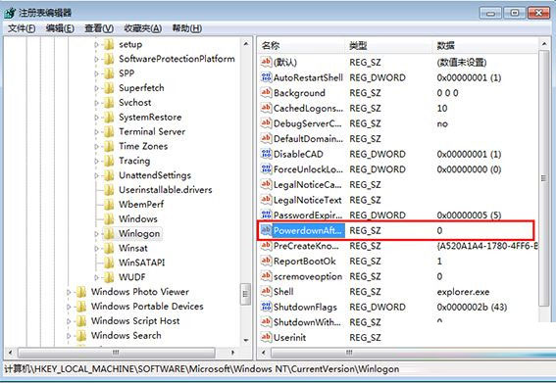This screenshot has height=383, width=556.
Task: Click the string icon of Userinit value
Action: coord(266,337)
